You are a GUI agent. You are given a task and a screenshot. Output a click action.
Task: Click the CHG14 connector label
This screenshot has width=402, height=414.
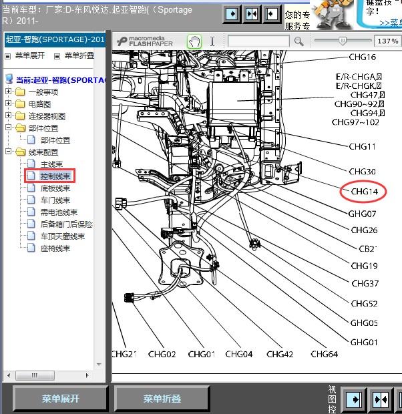[x=364, y=192]
